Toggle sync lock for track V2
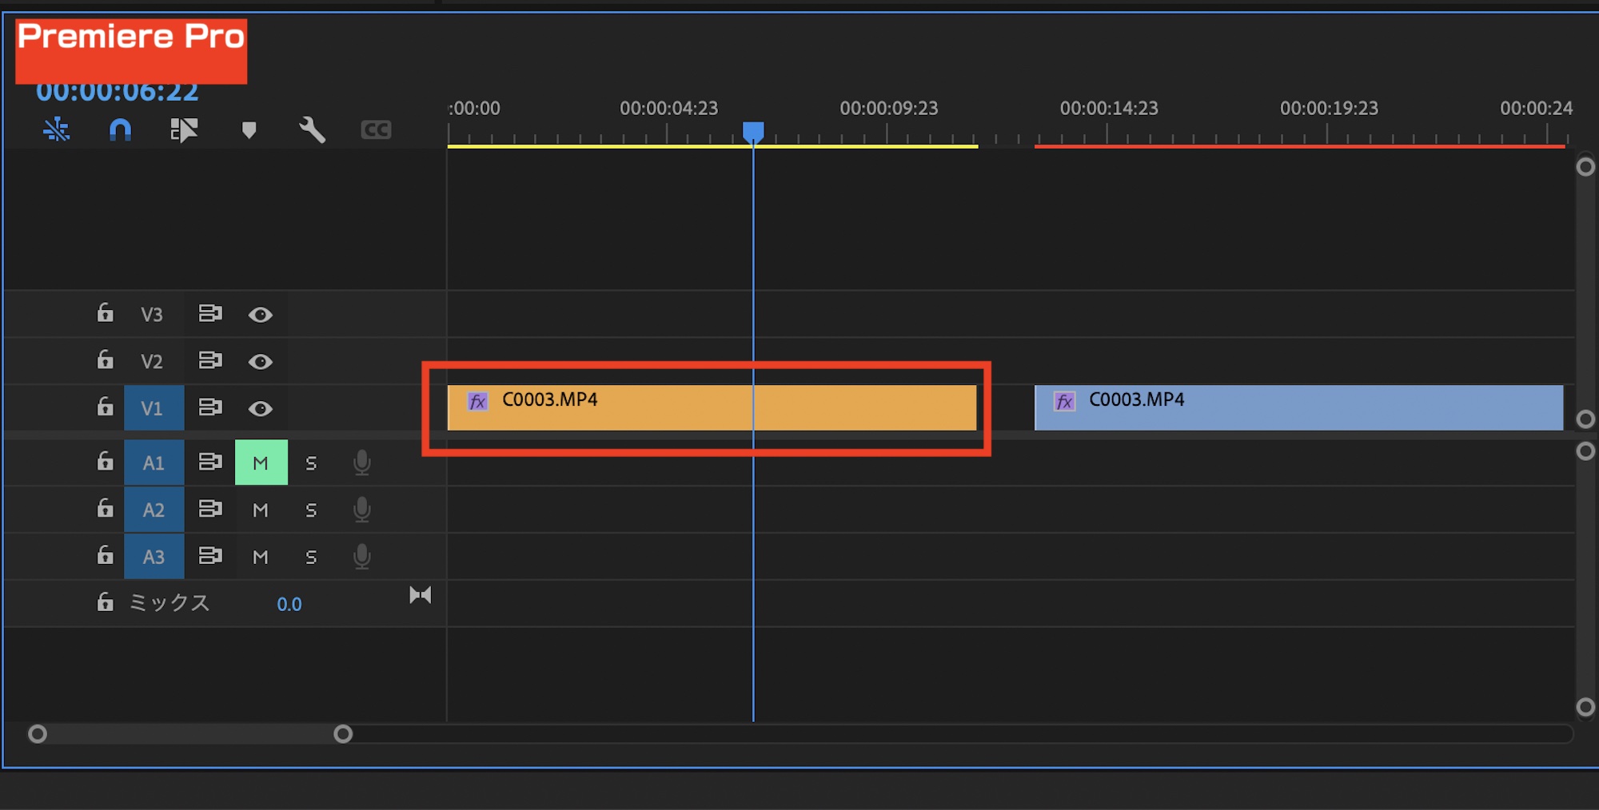This screenshot has height=810, width=1599. (210, 360)
